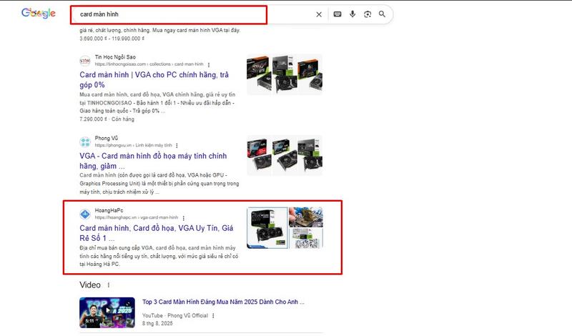572x336 pixels.
Task: Click the Google logo
Action: [x=39, y=13]
